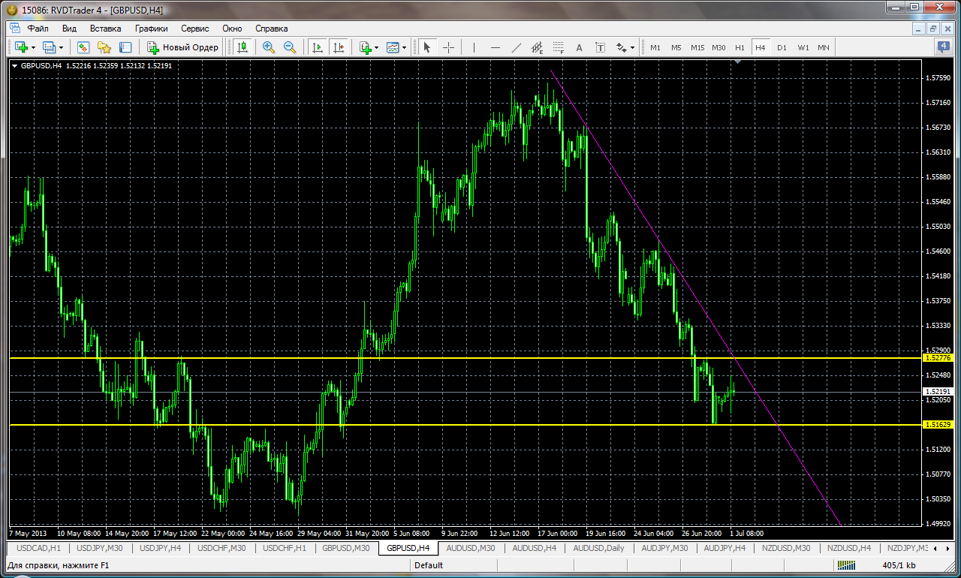Expand the Templates dropdown arrow
This screenshot has width=961, height=578.
[405, 47]
